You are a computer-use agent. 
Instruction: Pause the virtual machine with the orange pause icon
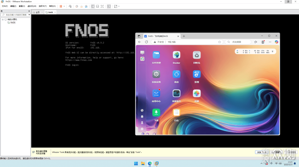61,6
